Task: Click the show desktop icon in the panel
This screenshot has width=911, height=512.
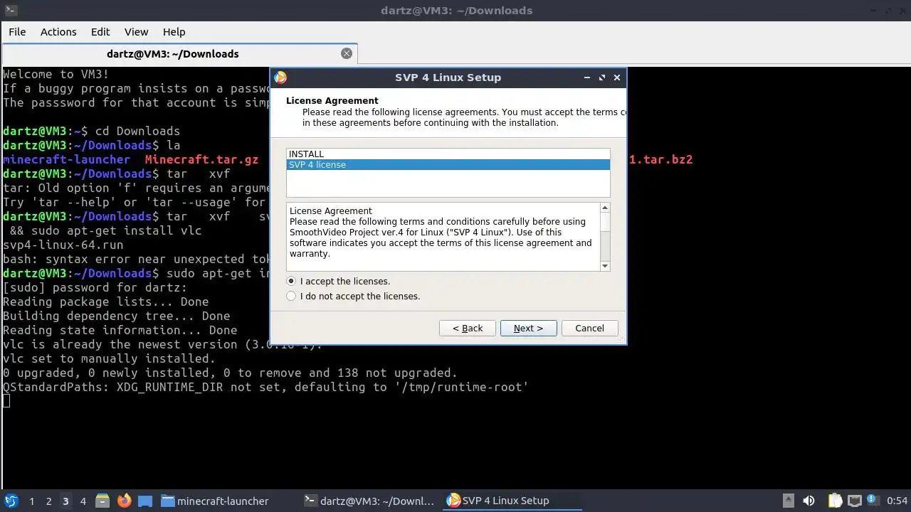Action: click(x=145, y=501)
